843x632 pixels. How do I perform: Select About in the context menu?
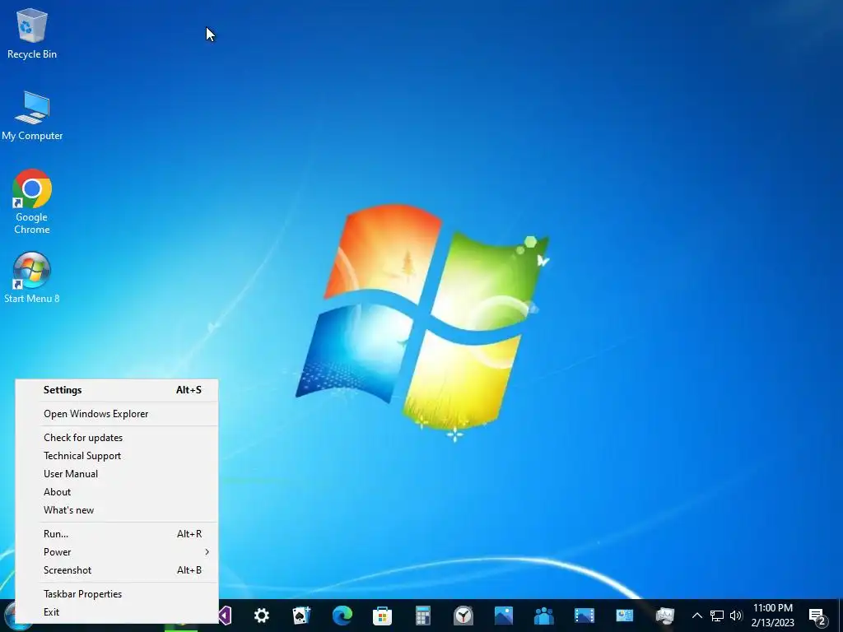(x=117, y=492)
